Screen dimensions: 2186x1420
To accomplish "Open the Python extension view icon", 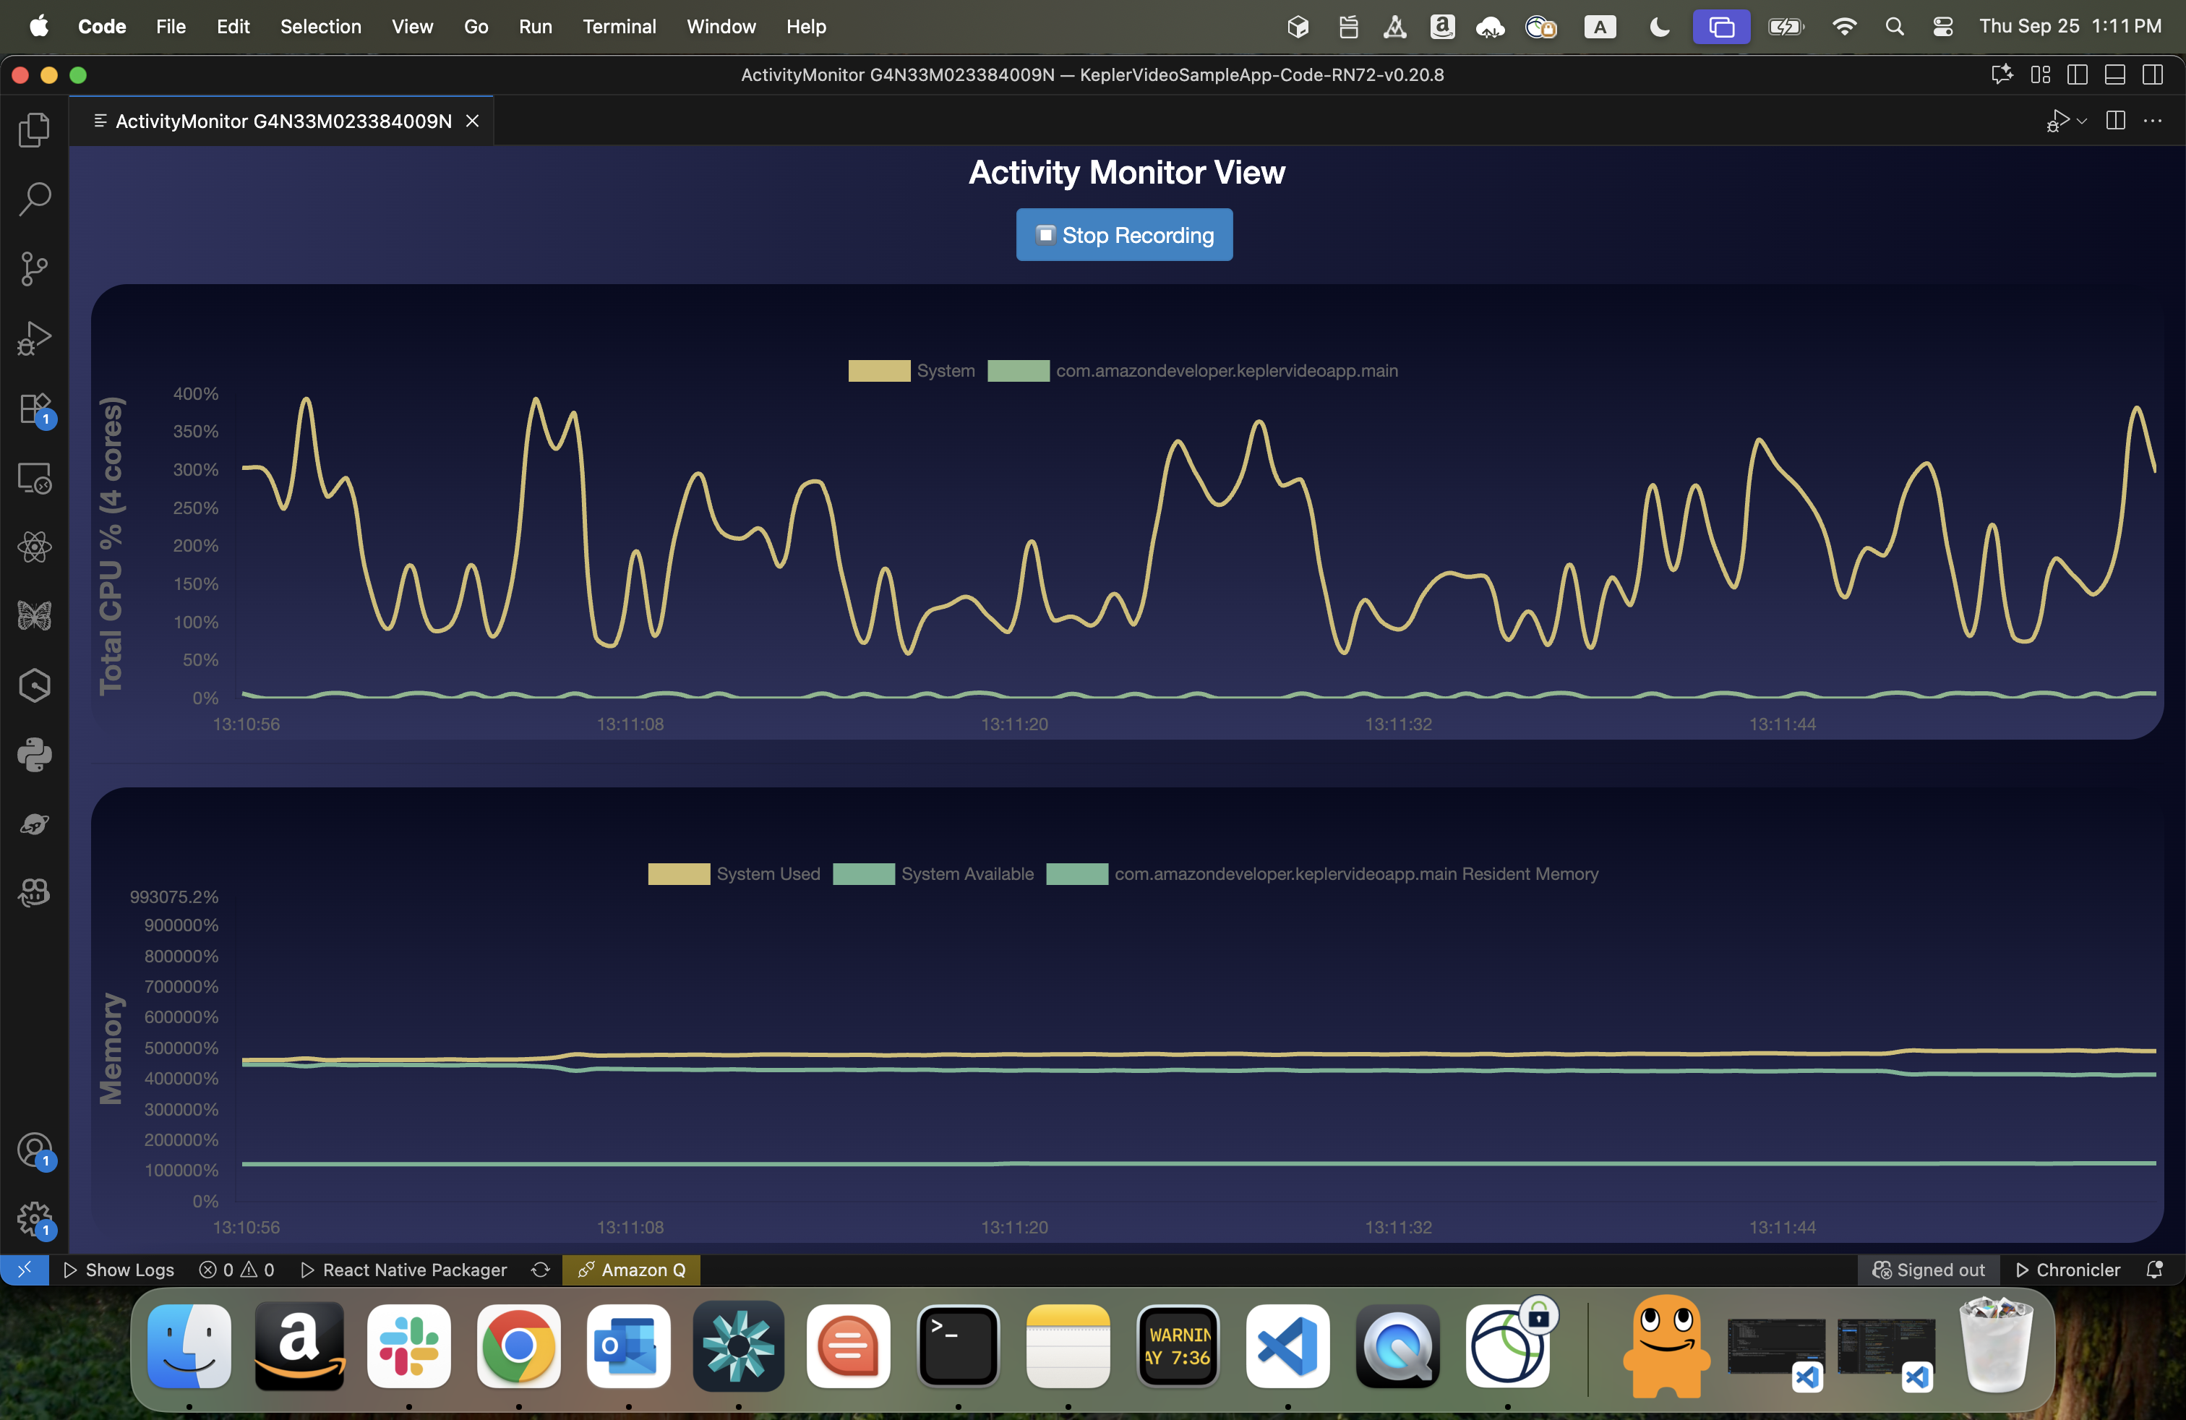I will coord(34,755).
